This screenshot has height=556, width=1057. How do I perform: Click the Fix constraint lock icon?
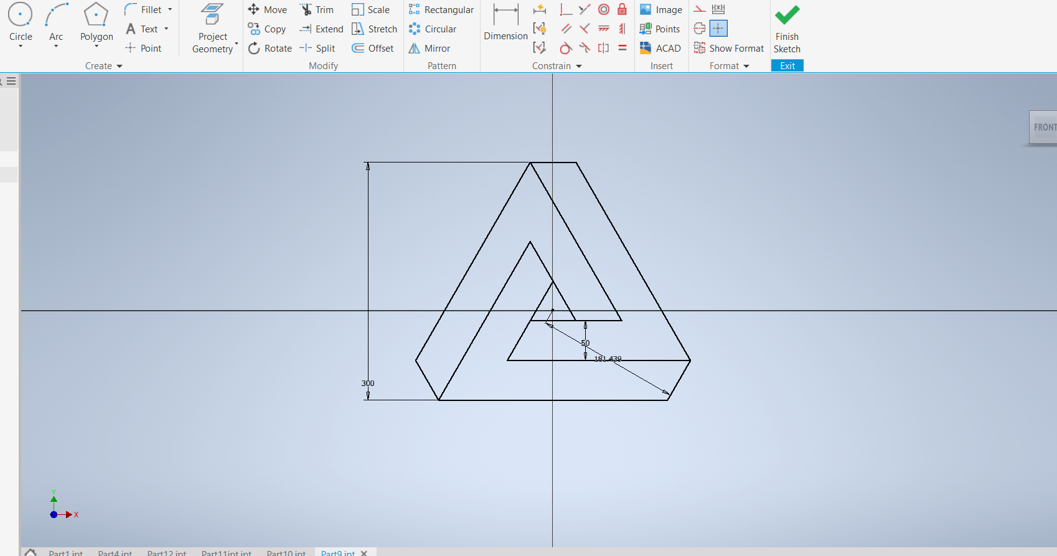622,9
